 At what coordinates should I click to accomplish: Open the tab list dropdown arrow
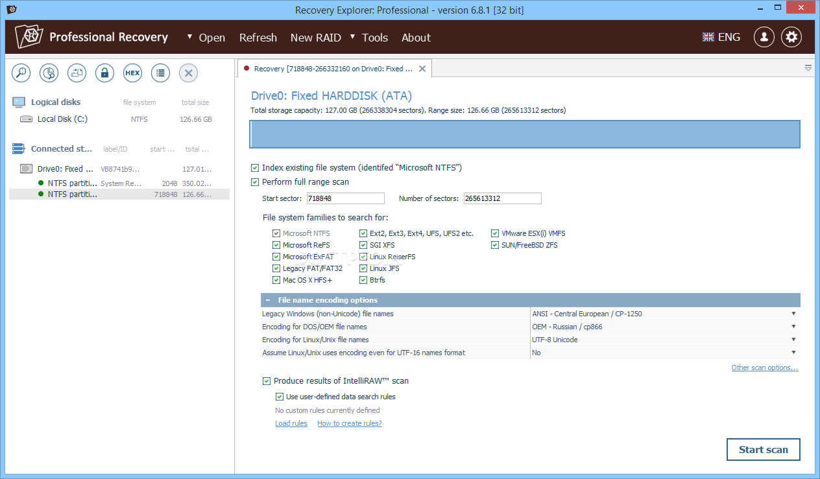point(808,68)
